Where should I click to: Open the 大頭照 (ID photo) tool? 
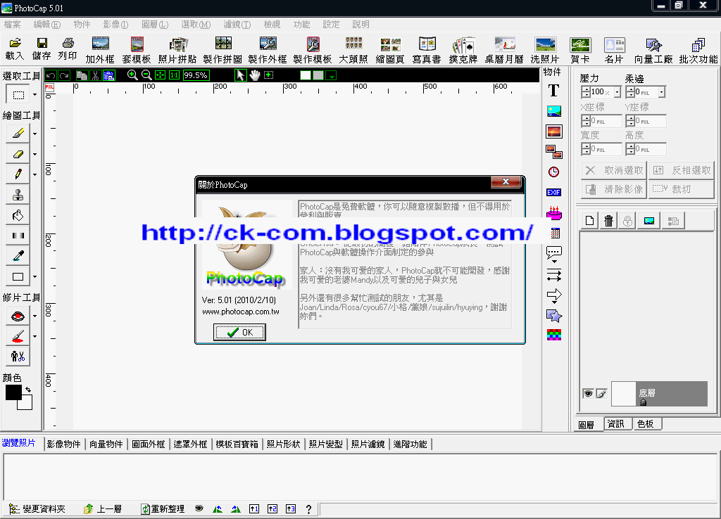click(x=353, y=50)
